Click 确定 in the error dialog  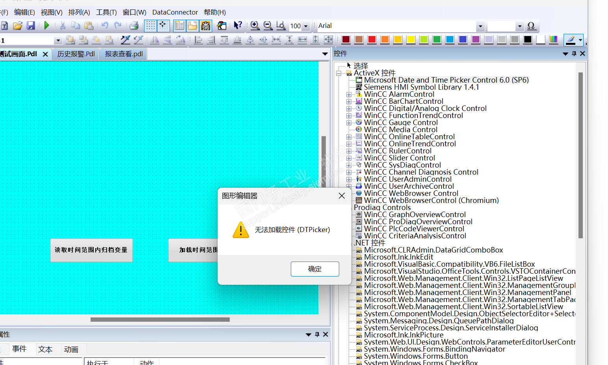(315, 269)
